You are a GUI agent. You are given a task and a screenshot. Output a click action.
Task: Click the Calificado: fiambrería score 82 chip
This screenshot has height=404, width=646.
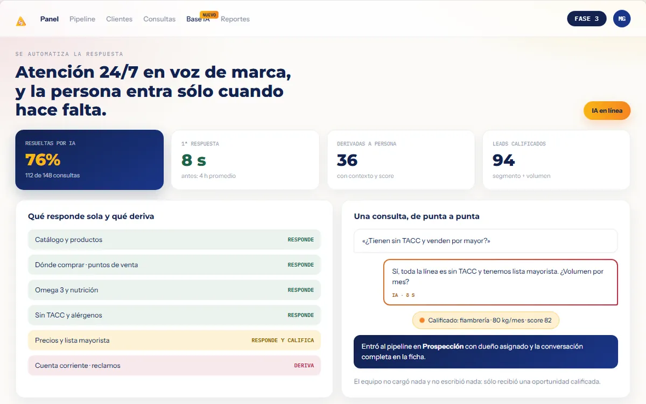[x=486, y=321]
